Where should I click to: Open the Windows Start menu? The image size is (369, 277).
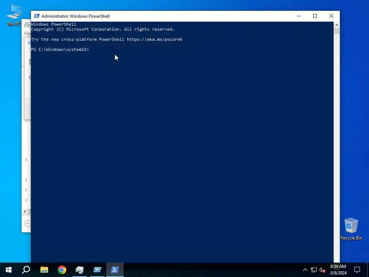pos(9,270)
